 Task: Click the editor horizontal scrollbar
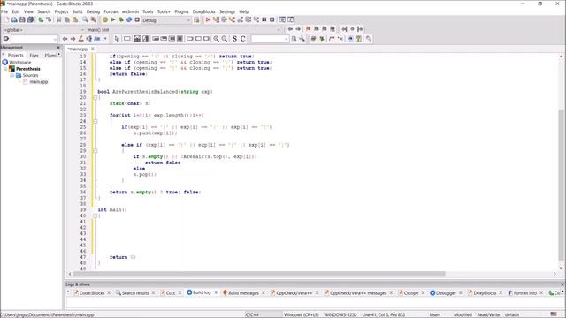click(x=259, y=274)
